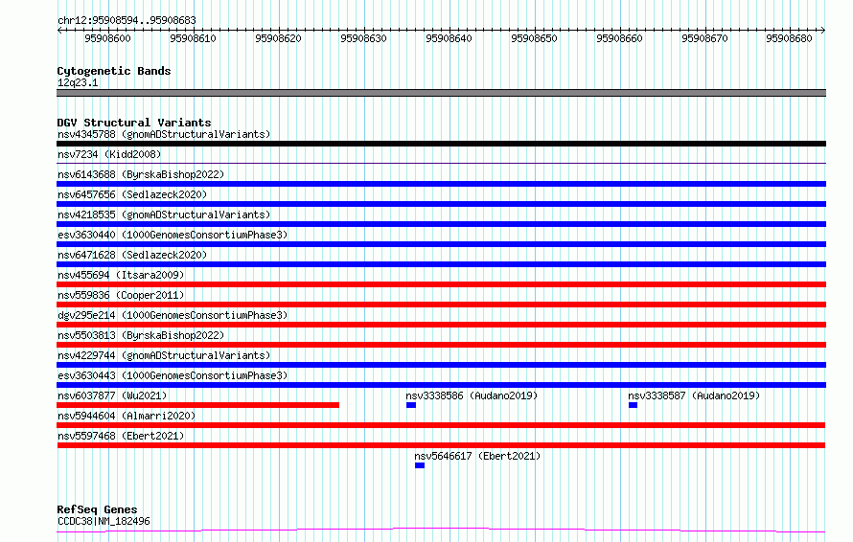Open nsv455694 (Itsara2009) label

tap(121, 275)
